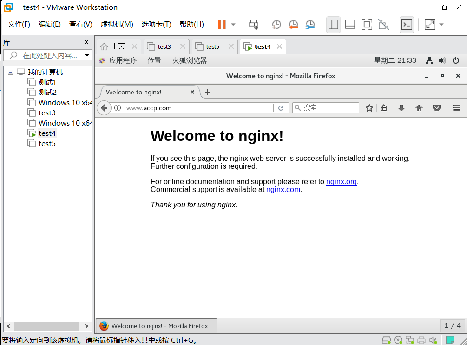Send Ctrl+Alt+Del to the virtual machine
Image resolution: width=467 pixels, height=345 pixels.
click(253, 25)
